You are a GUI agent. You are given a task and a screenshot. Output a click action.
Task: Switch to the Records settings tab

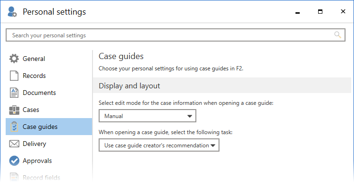click(34, 76)
